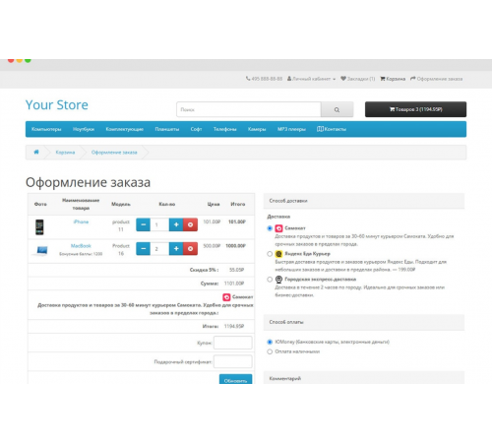The image size is (492, 443).
Task: Click the Скидка 5% value 55.05Р
Action: (x=236, y=270)
